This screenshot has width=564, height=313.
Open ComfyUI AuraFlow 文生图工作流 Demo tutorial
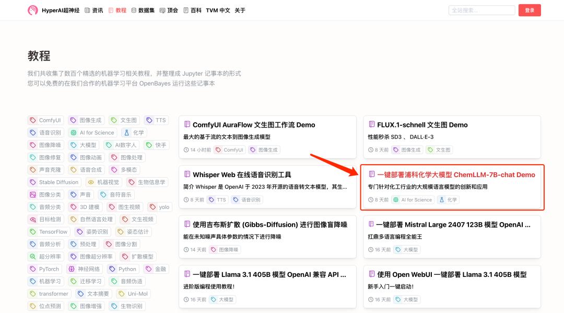point(254,125)
